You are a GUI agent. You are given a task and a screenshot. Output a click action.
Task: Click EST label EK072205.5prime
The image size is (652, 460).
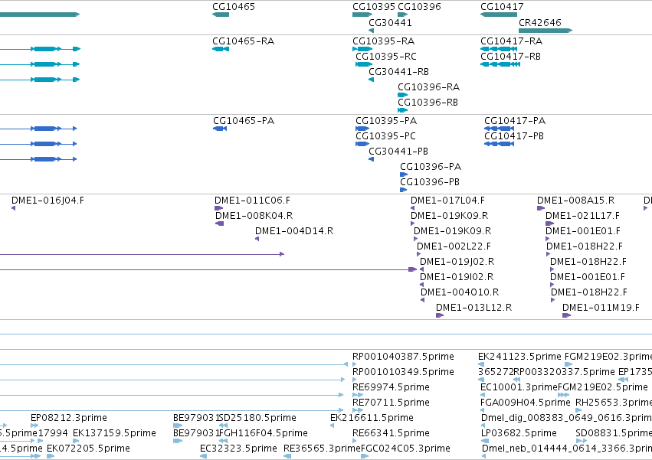pos(89,449)
